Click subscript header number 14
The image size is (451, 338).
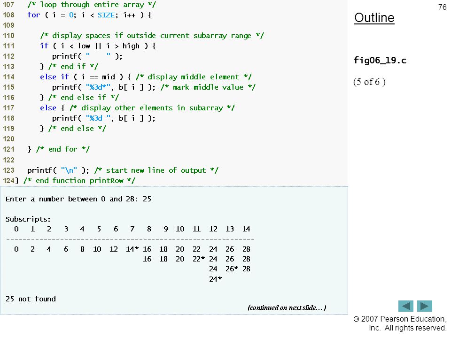point(246,229)
